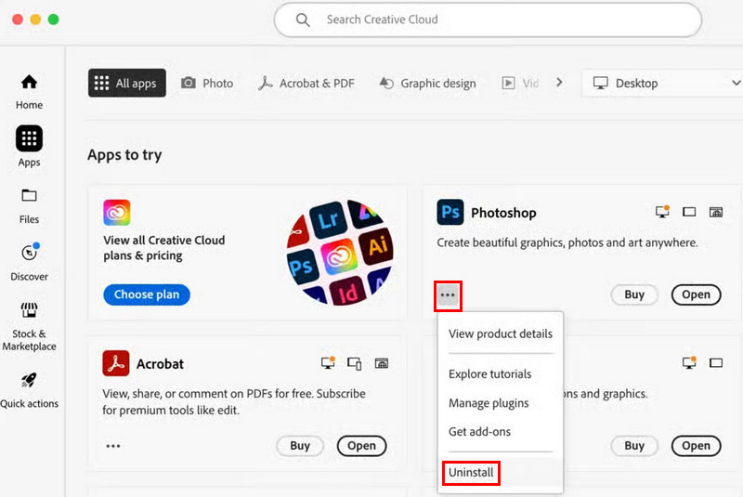Image resolution: width=743 pixels, height=497 pixels.
Task: Click Buy on Photoshop card
Action: (634, 294)
